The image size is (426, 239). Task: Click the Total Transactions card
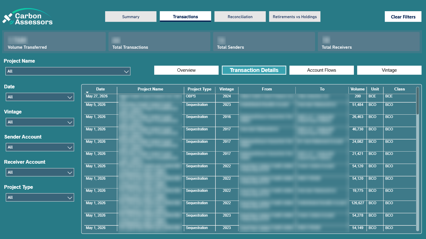[159, 41]
